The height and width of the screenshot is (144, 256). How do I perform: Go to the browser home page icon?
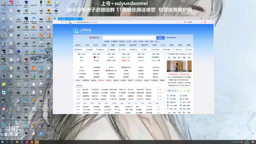coord(66,22)
